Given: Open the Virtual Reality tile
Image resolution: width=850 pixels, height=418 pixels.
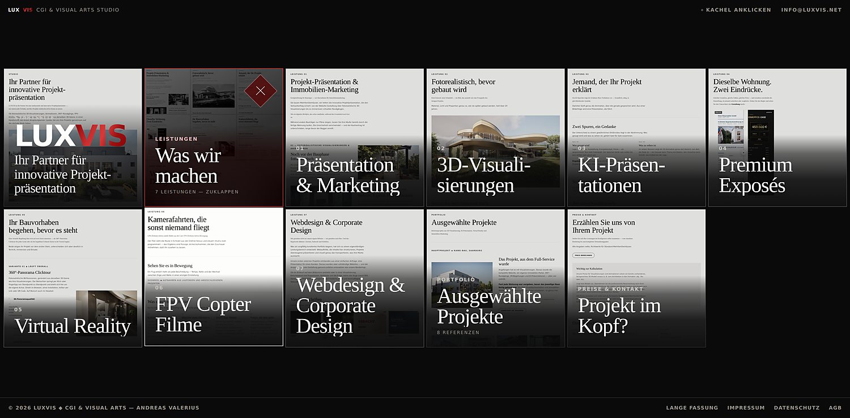Looking at the screenshot, I should pos(73,278).
